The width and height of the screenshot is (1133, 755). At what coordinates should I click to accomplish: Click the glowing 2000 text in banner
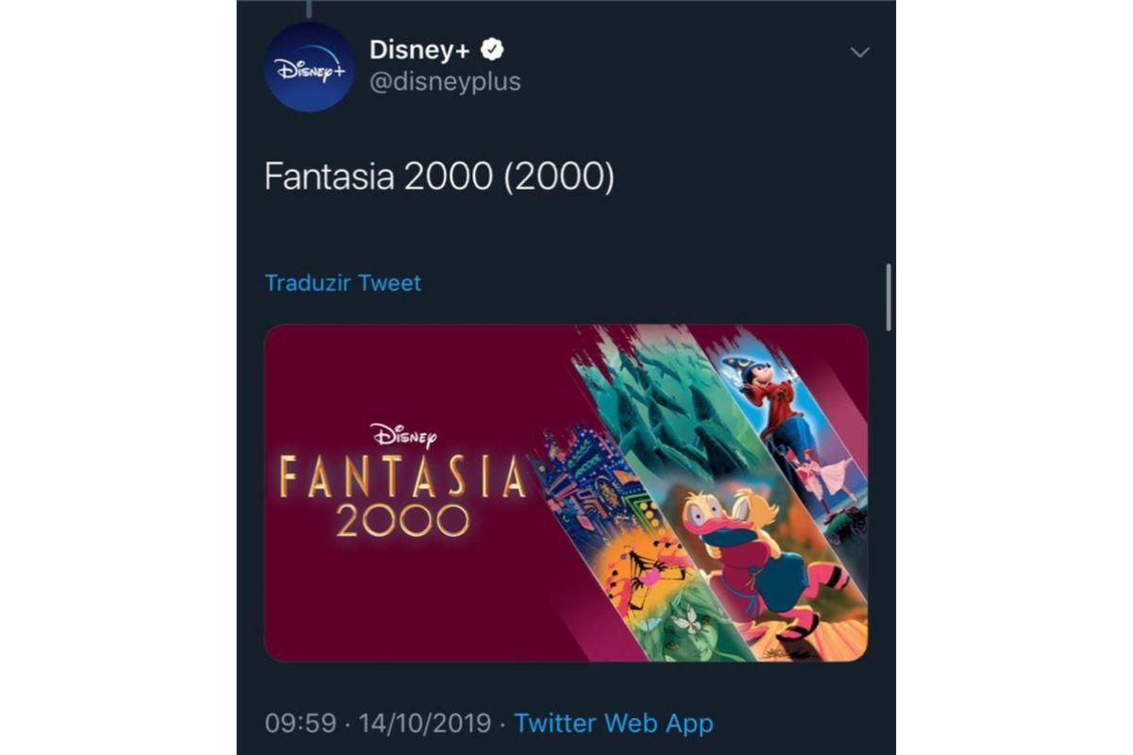pyautogui.click(x=403, y=520)
